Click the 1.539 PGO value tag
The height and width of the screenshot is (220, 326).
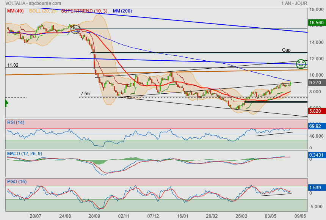(x=317, y=188)
